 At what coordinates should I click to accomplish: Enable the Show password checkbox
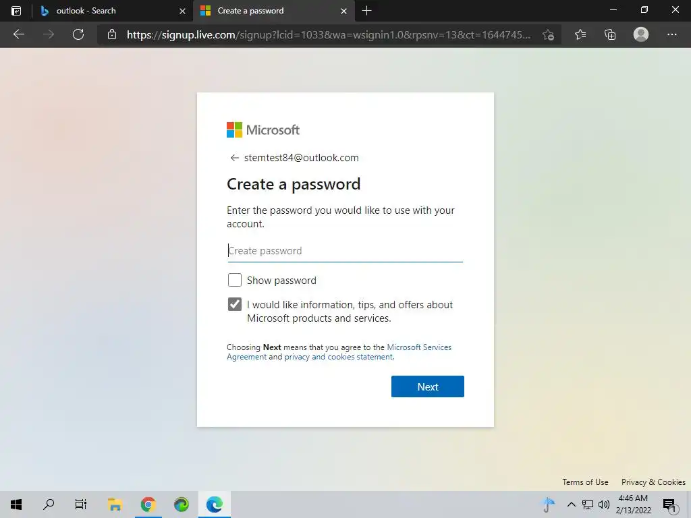point(234,280)
